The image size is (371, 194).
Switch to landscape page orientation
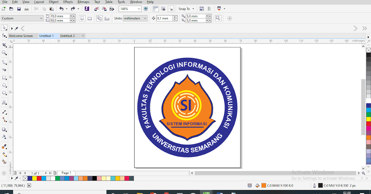(x=90, y=18)
